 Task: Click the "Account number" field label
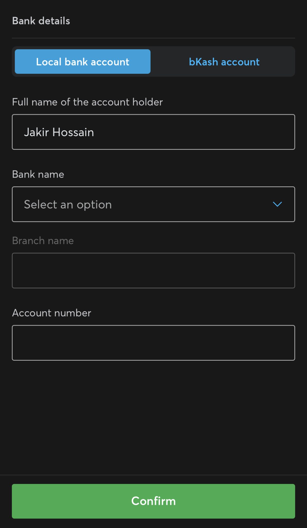52,313
